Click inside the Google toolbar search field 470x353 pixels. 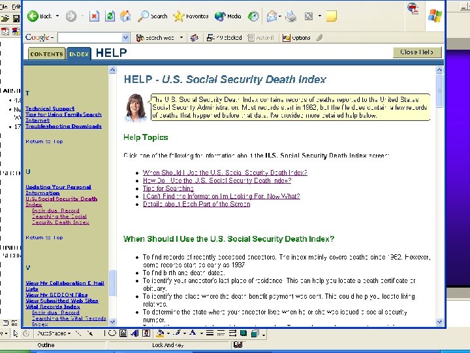pos(90,38)
